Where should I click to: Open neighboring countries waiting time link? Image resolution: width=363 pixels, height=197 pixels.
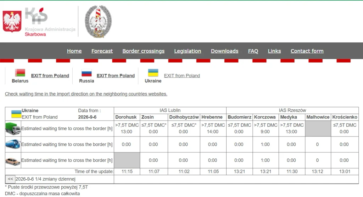86,94
